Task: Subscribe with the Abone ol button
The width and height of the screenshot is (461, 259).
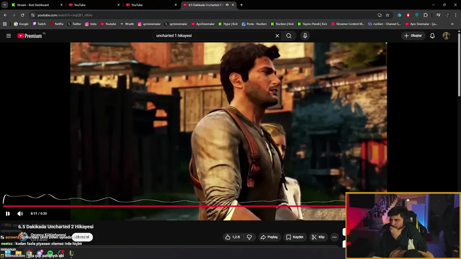Action: click(x=82, y=237)
